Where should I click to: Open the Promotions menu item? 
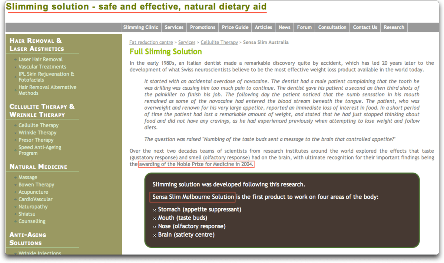click(x=202, y=27)
